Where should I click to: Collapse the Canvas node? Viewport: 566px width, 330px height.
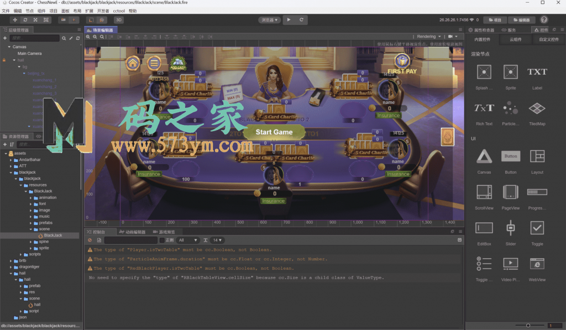pyautogui.click(x=9, y=47)
